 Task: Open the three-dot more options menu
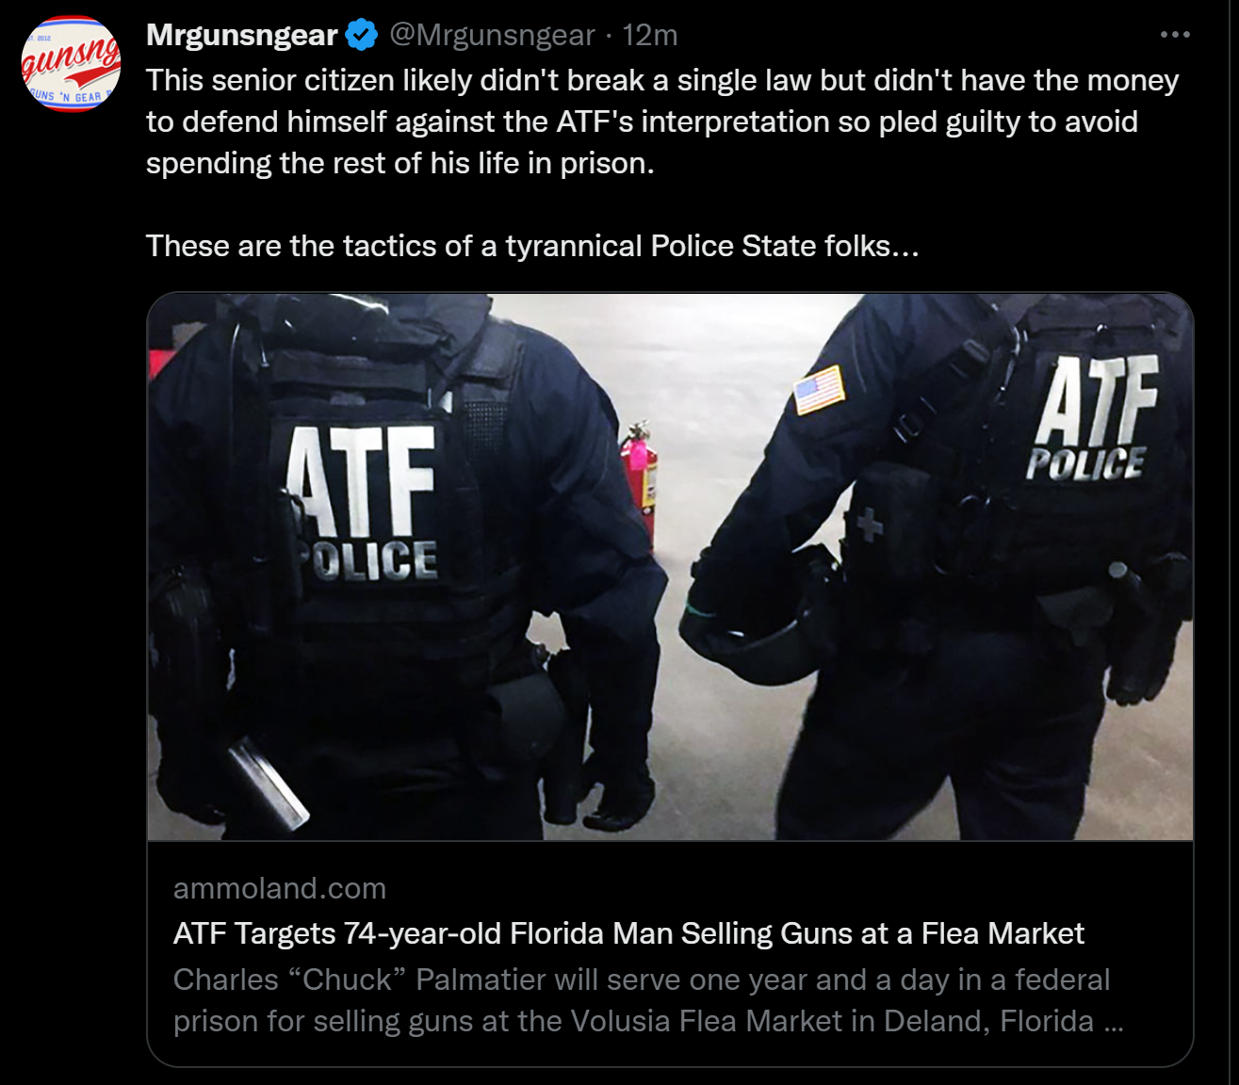pos(1175,35)
